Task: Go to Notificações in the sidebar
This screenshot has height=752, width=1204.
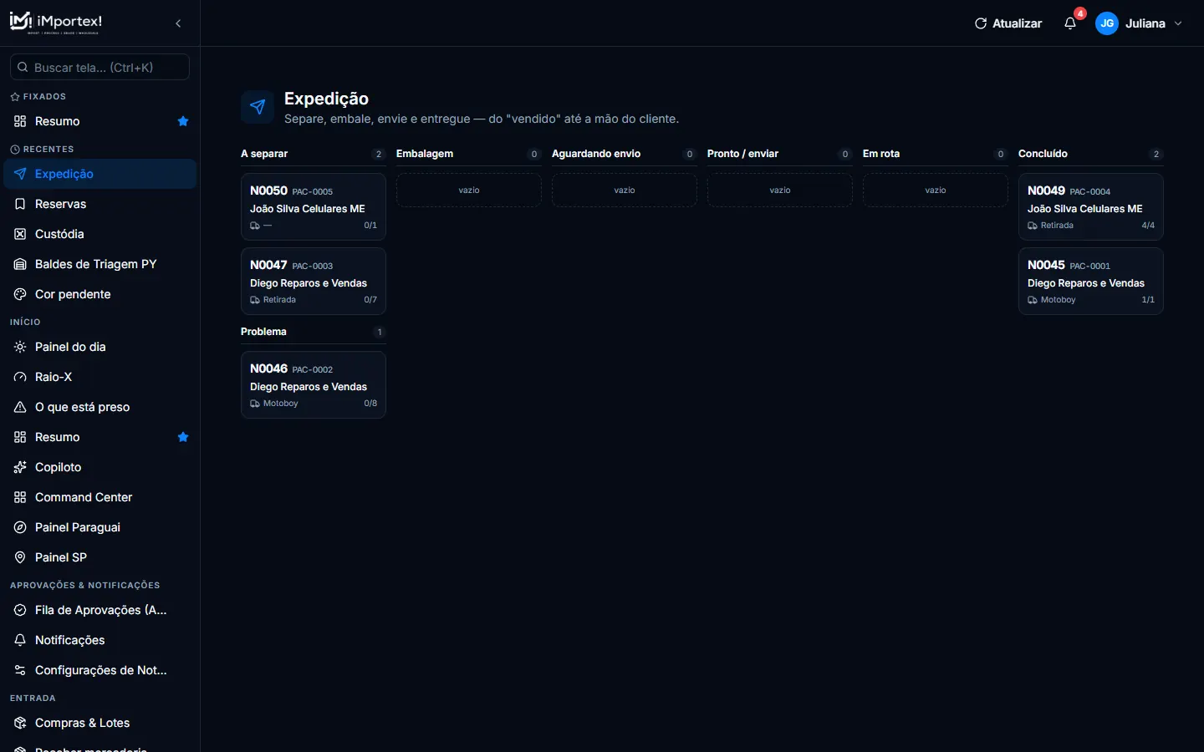Action: coord(100,640)
